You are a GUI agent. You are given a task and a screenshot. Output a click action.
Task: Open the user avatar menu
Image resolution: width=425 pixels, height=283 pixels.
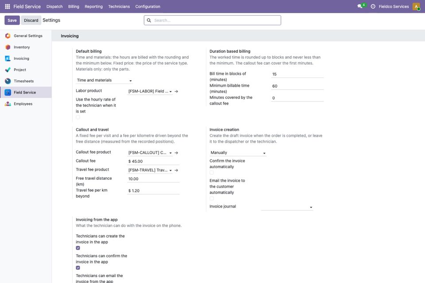[416, 7]
